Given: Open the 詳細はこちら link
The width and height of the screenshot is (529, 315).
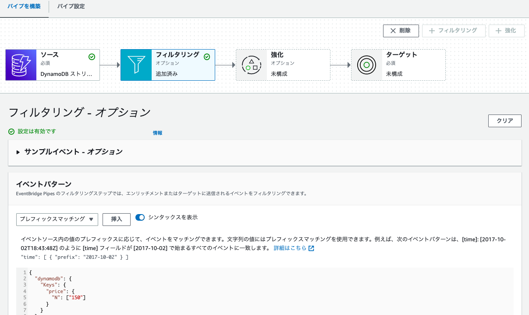Looking at the screenshot, I should click(x=290, y=248).
